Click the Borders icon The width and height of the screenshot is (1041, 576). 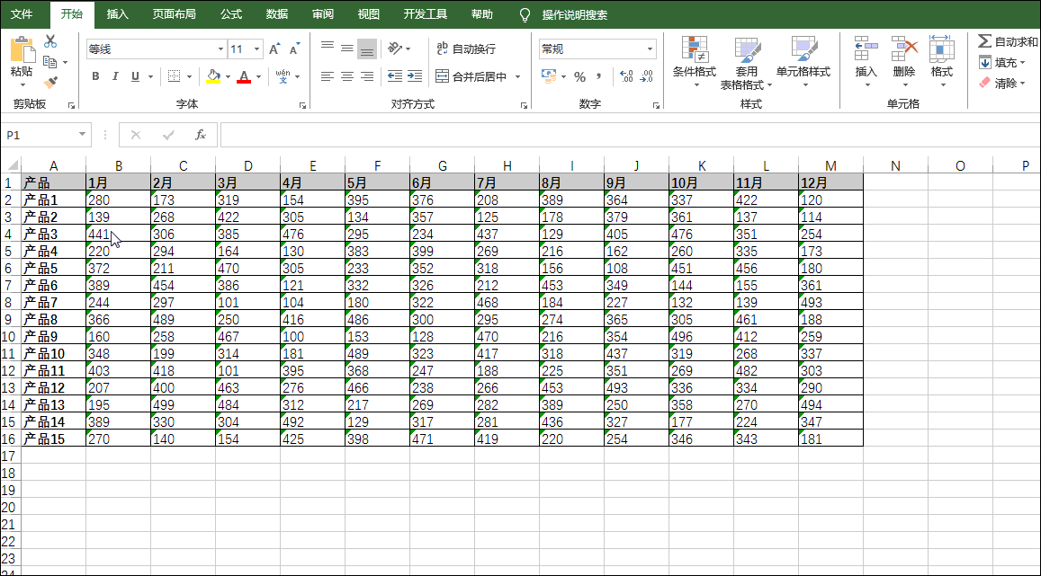[174, 76]
